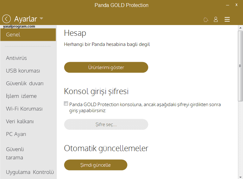243x179 pixels.
Task: Click the Şifre seç... button
Action: coord(106,125)
